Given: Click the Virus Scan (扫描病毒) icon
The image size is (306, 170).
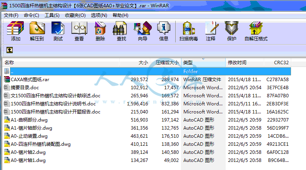Looking at the screenshot, I should (x=188, y=28).
